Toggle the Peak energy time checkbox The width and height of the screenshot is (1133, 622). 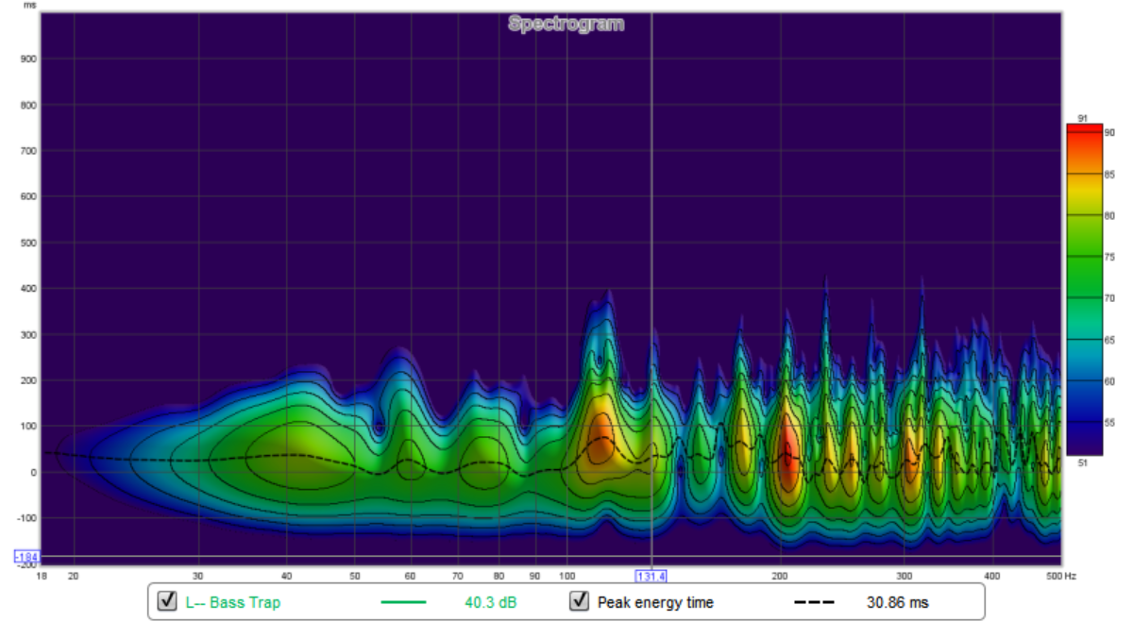[x=581, y=601]
